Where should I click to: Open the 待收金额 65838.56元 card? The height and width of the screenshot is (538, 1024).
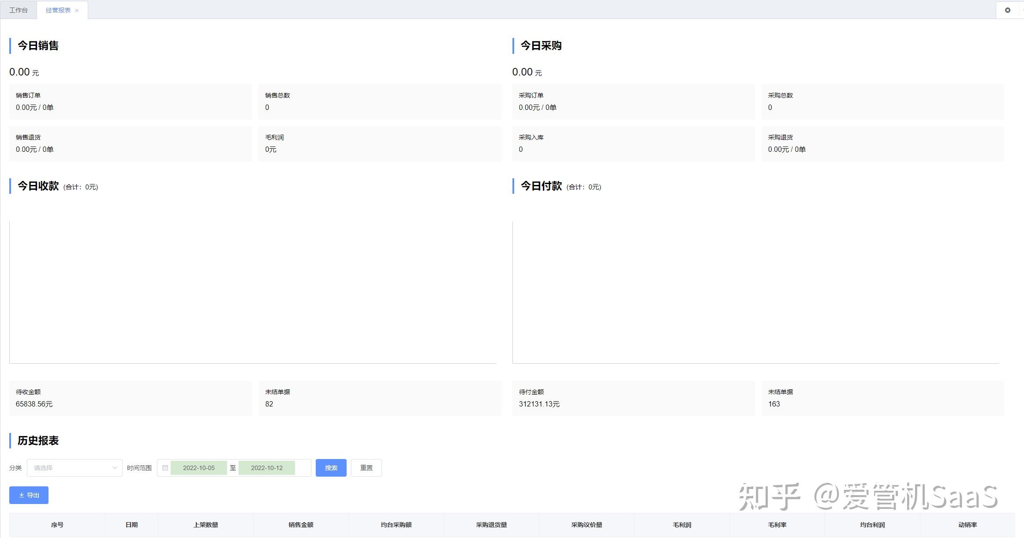coord(131,398)
